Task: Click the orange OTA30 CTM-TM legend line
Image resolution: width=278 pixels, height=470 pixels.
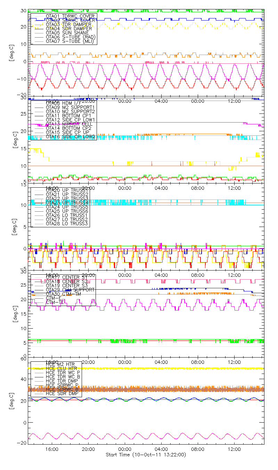Action: [x=38, y=294]
